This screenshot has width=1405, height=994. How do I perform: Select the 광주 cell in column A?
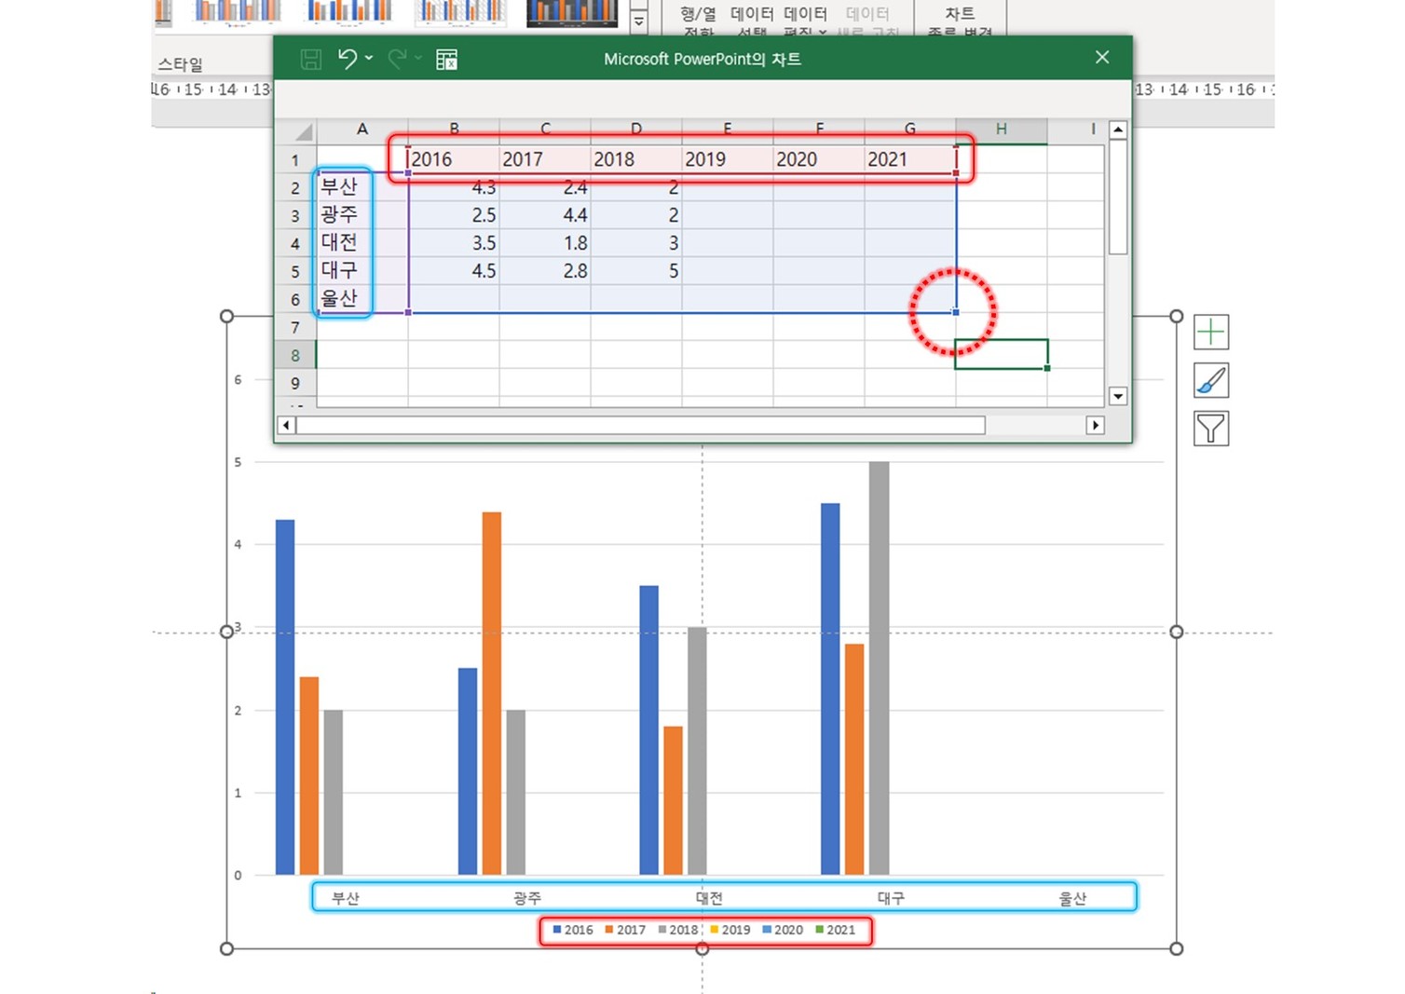pos(362,215)
